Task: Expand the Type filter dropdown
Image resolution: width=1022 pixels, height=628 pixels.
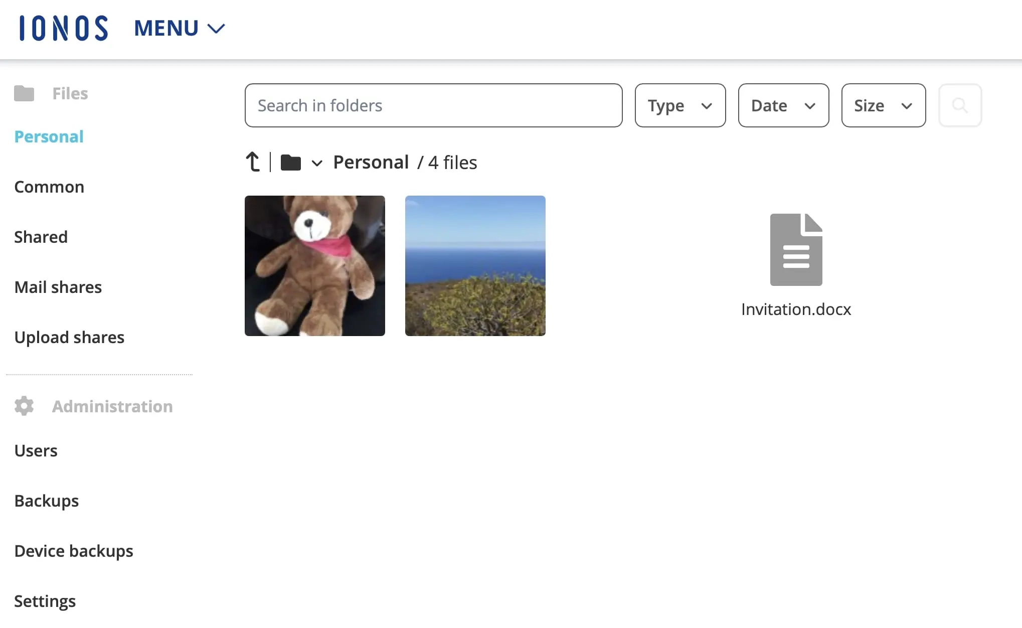Action: point(680,105)
